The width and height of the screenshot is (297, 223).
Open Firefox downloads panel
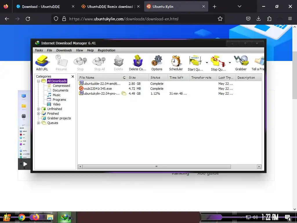click(x=258, y=19)
